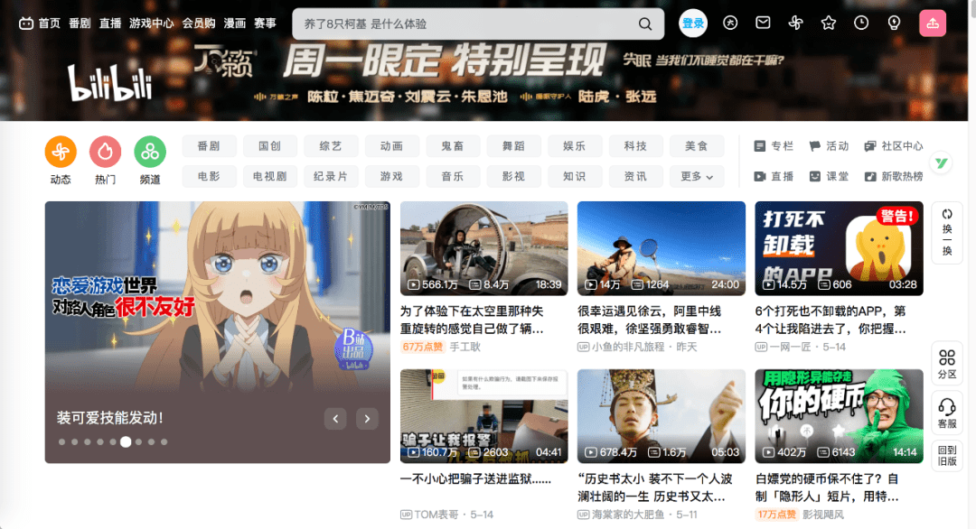Select the 纪录片 category chip
Viewport: 976px width, 529px height.
tap(331, 177)
